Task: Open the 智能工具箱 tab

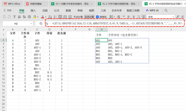Action: (133, 10)
